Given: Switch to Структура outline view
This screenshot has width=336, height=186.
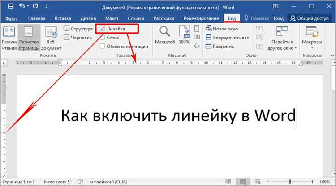Looking at the screenshot, I should (x=78, y=29).
